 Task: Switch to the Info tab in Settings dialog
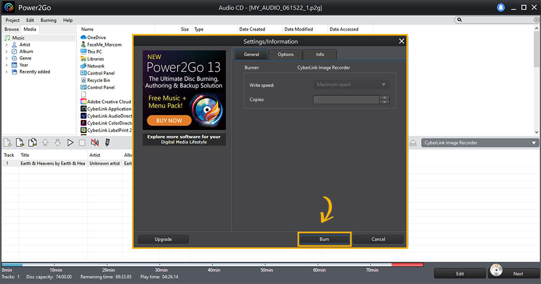coord(320,55)
